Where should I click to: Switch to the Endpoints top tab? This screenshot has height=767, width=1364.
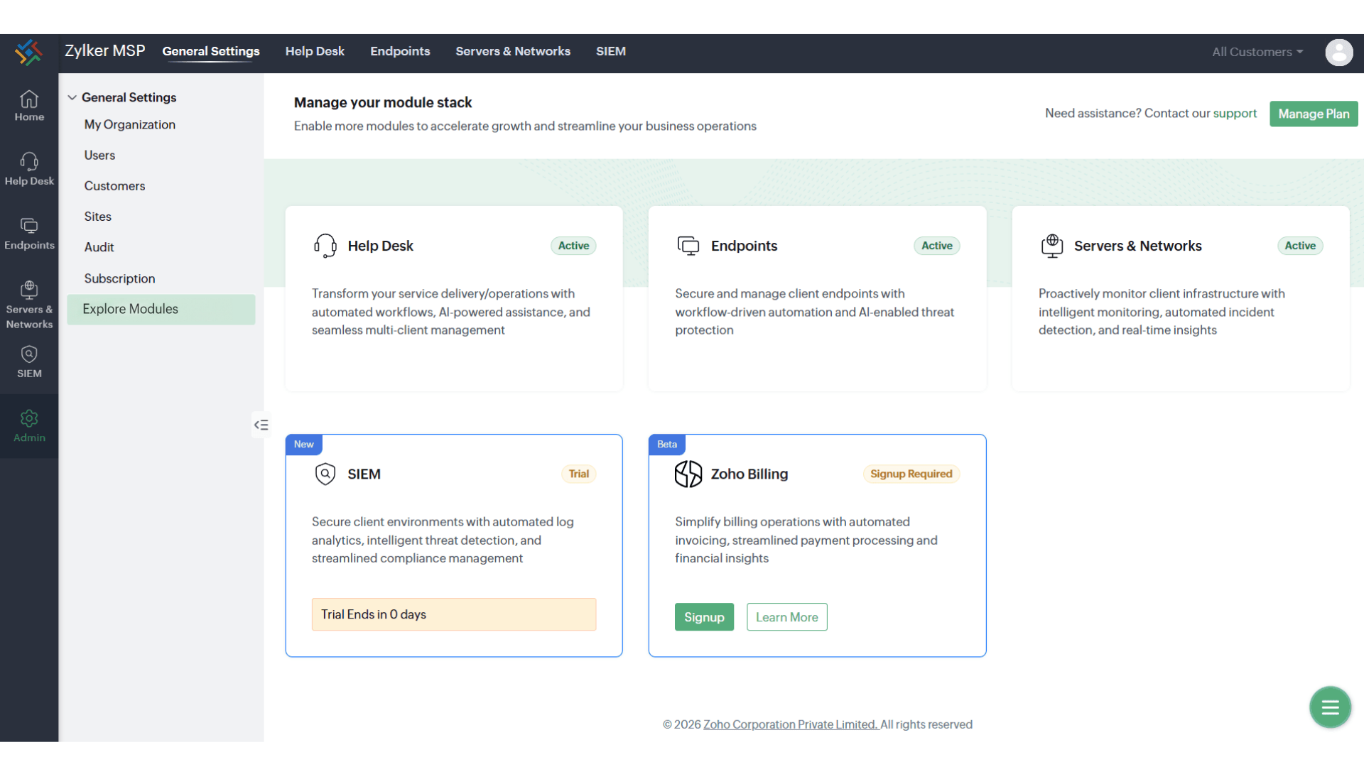400,51
